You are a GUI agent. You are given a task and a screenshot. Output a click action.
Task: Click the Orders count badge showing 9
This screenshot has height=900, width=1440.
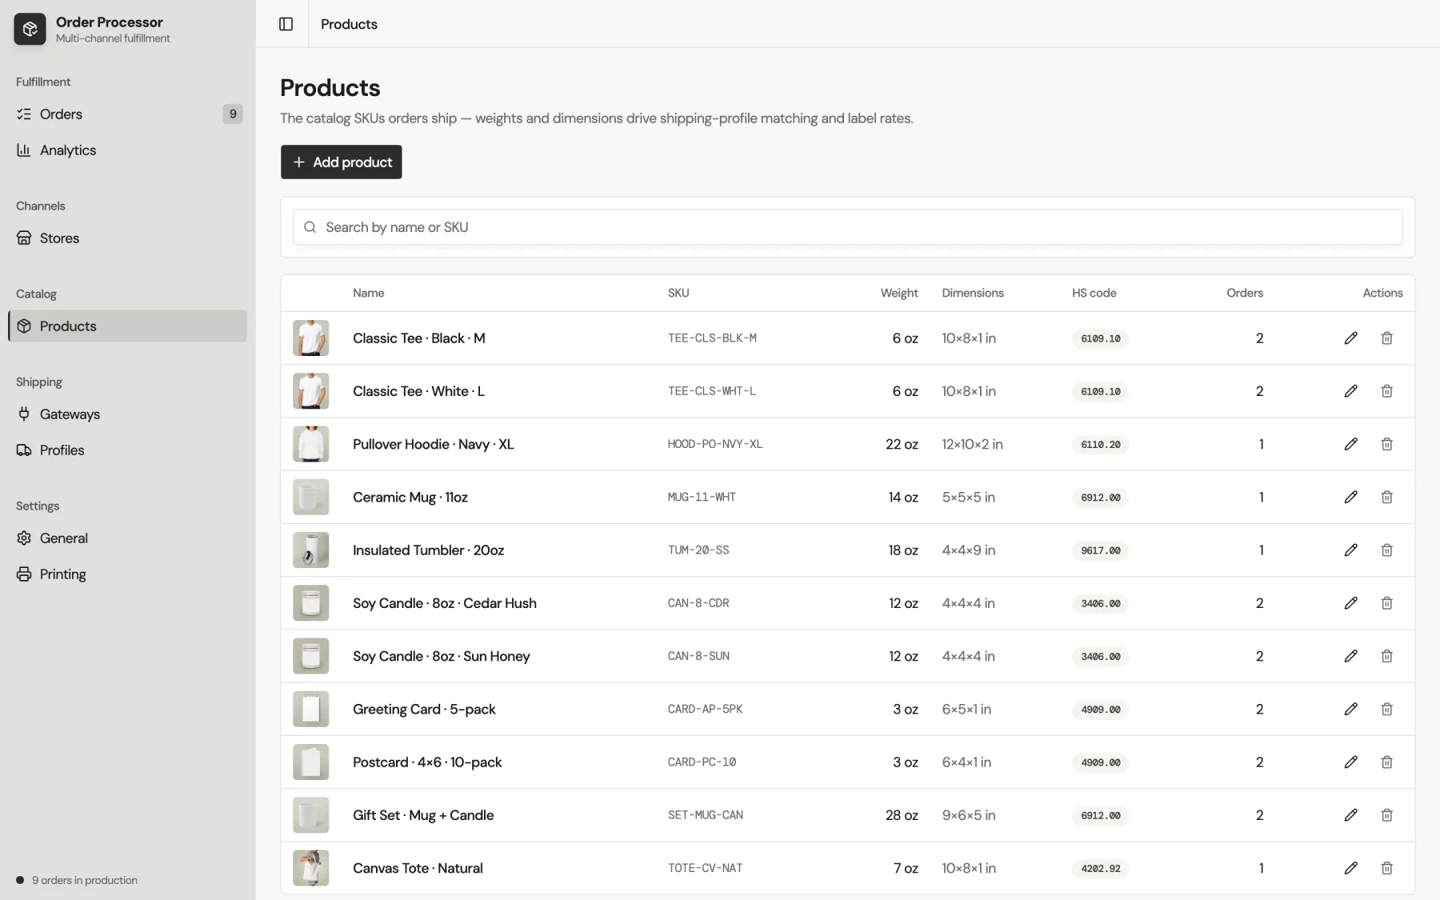[233, 114]
